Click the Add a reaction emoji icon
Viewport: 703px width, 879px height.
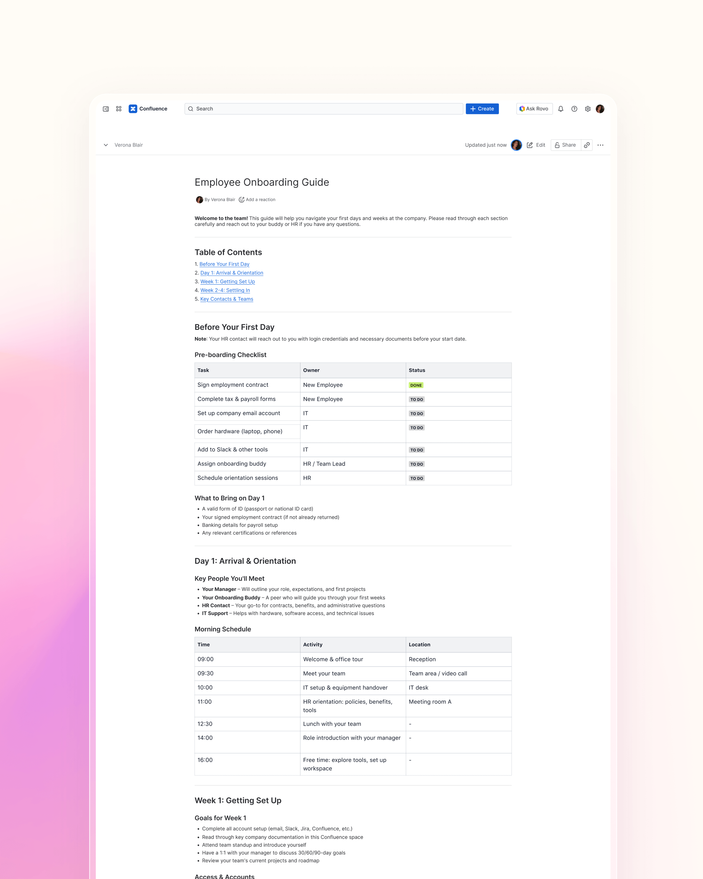pos(241,200)
